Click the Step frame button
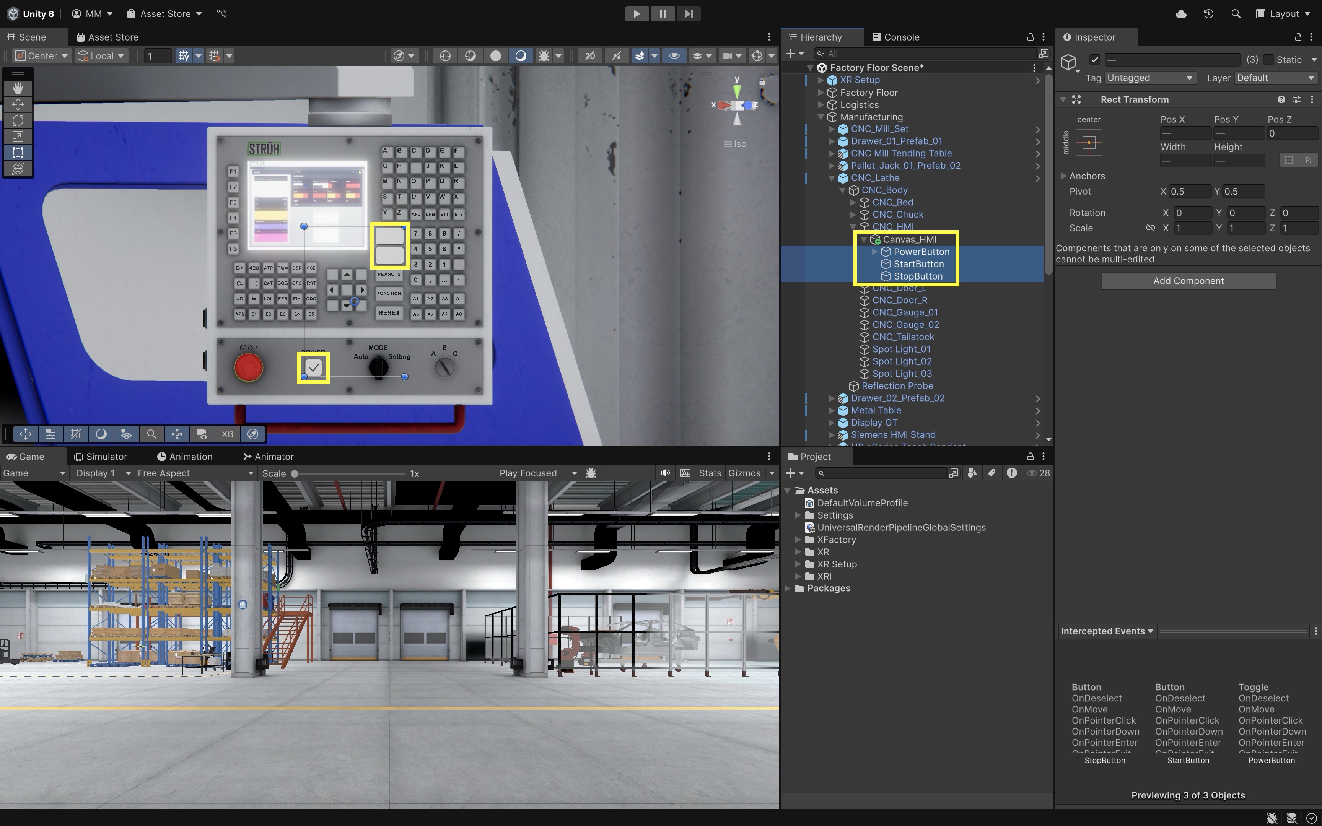Screen dimensions: 1322x826 click(688, 14)
